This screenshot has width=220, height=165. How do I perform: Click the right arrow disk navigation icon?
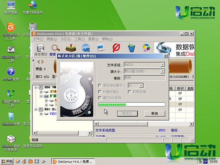(43, 62)
